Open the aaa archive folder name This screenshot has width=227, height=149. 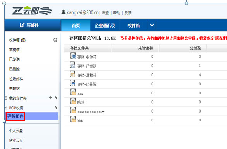80,94
